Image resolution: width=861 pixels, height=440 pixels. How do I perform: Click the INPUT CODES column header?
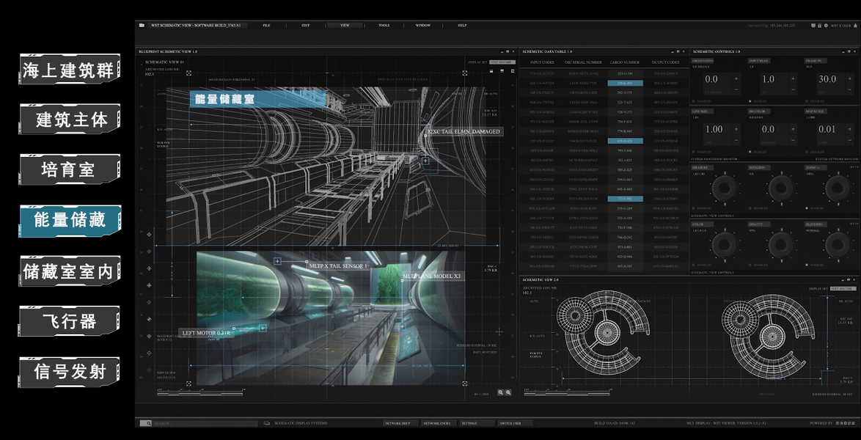(542, 62)
